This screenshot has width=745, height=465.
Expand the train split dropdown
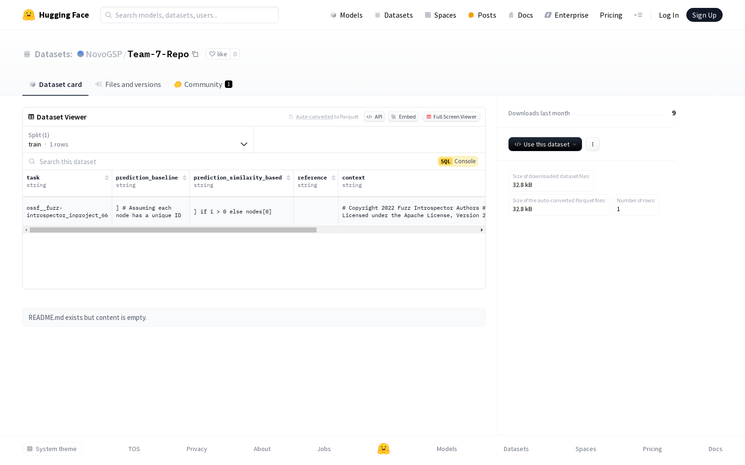[x=138, y=139]
